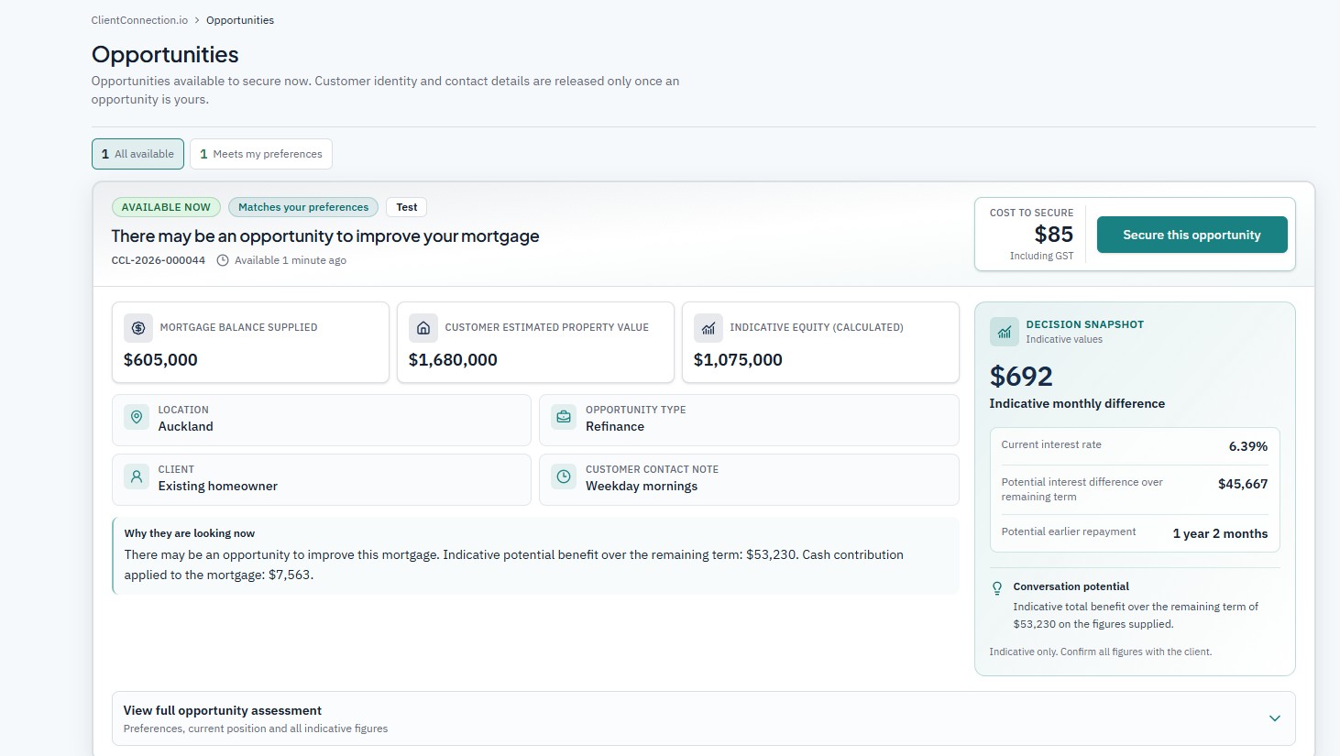Click the $85 cost to secure amount
Screen dimensions: 1340x756
click(1054, 235)
